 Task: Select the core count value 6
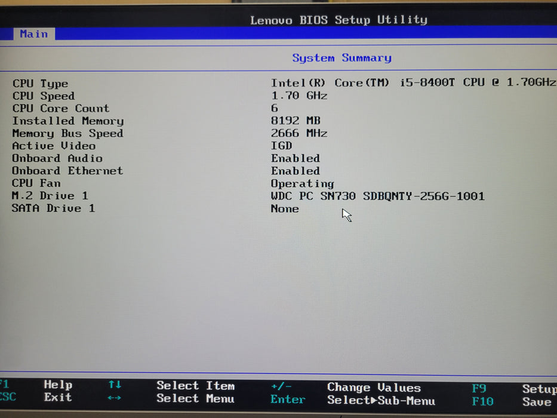[x=274, y=107]
